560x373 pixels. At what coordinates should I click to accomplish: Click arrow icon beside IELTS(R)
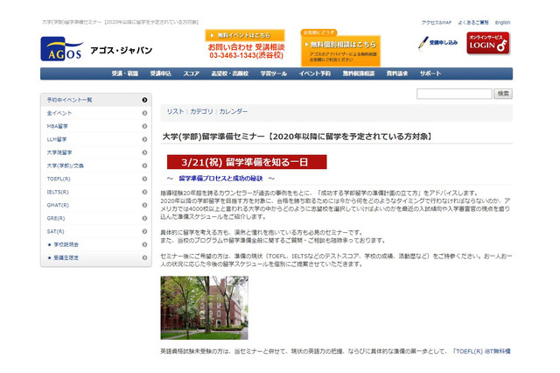(144, 193)
